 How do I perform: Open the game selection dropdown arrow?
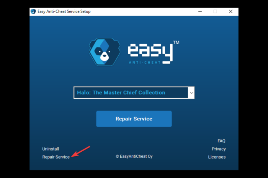click(x=191, y=93)
